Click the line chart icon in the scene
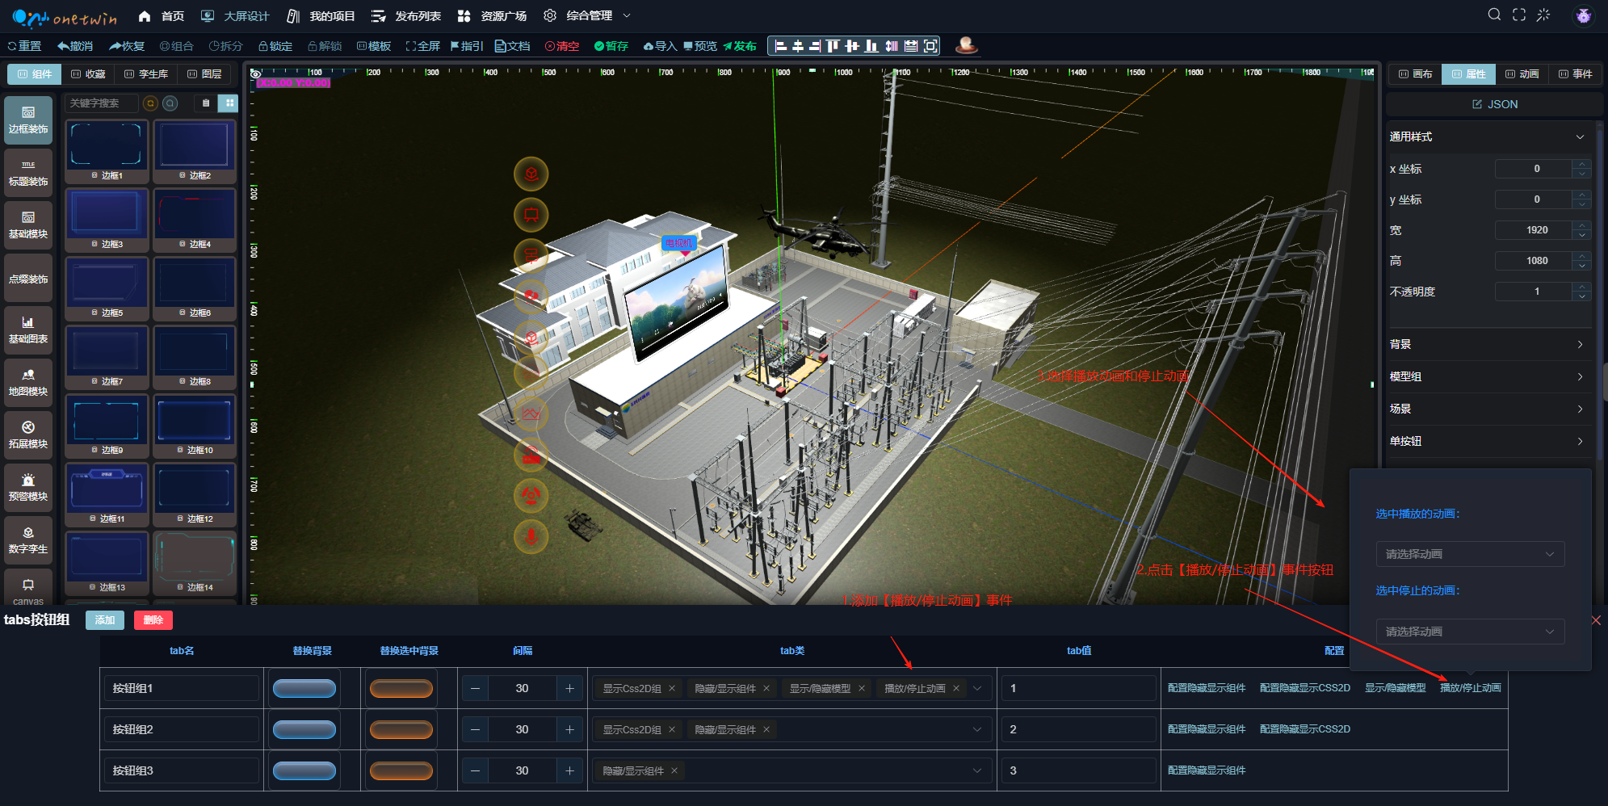The image size is (1608, 806). (x=531, y=413)
